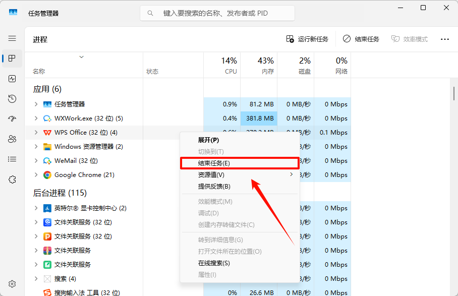View Startup apps in the sidebar
This screenshot has height=296, width=458.
[12, 119]
